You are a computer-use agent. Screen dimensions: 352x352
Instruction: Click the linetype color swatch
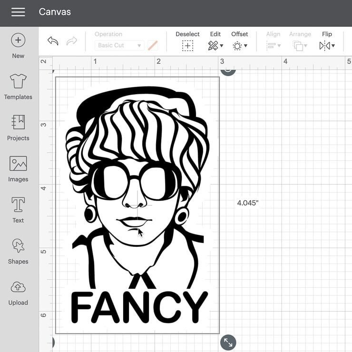click(153, 46)
